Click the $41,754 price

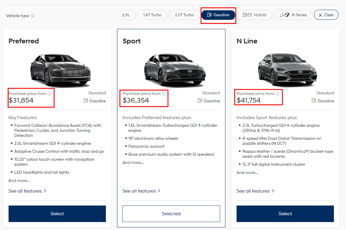tap(248, 100)
